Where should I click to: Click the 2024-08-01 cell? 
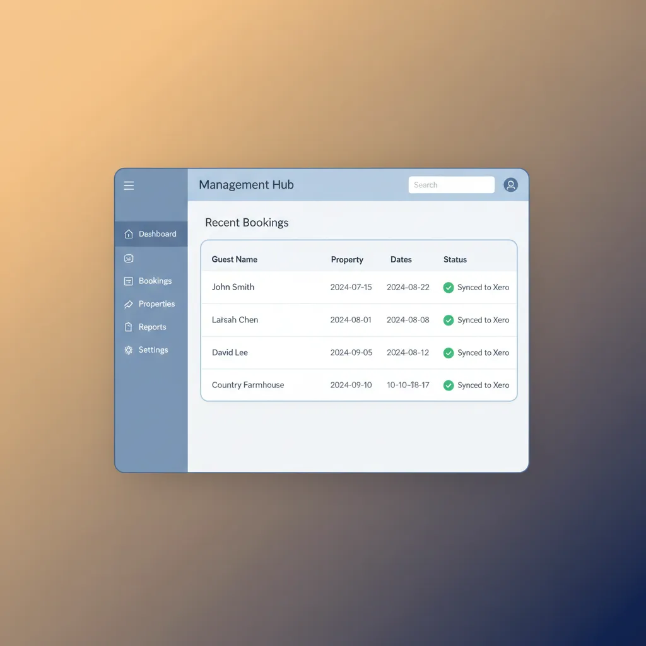tap(351, 320)
